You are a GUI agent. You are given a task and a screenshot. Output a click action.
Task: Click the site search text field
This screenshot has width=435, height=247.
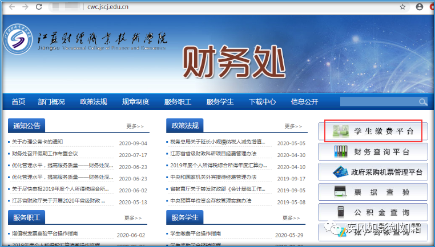point(378,102)
